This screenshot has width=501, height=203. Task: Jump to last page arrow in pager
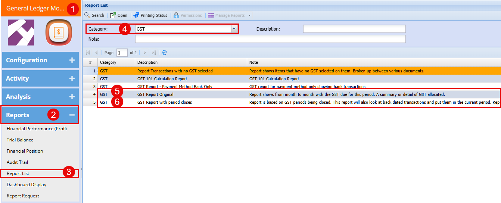[154, 53]
